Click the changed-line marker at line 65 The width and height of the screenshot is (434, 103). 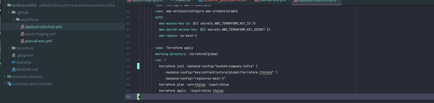tap(138, 66)
